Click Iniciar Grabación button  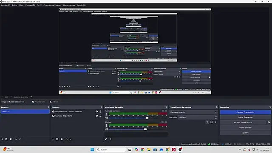point(245,117)
